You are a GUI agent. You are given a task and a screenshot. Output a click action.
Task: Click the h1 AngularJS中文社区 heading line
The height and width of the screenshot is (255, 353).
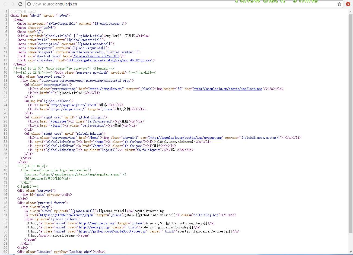[x=47, y=178]
